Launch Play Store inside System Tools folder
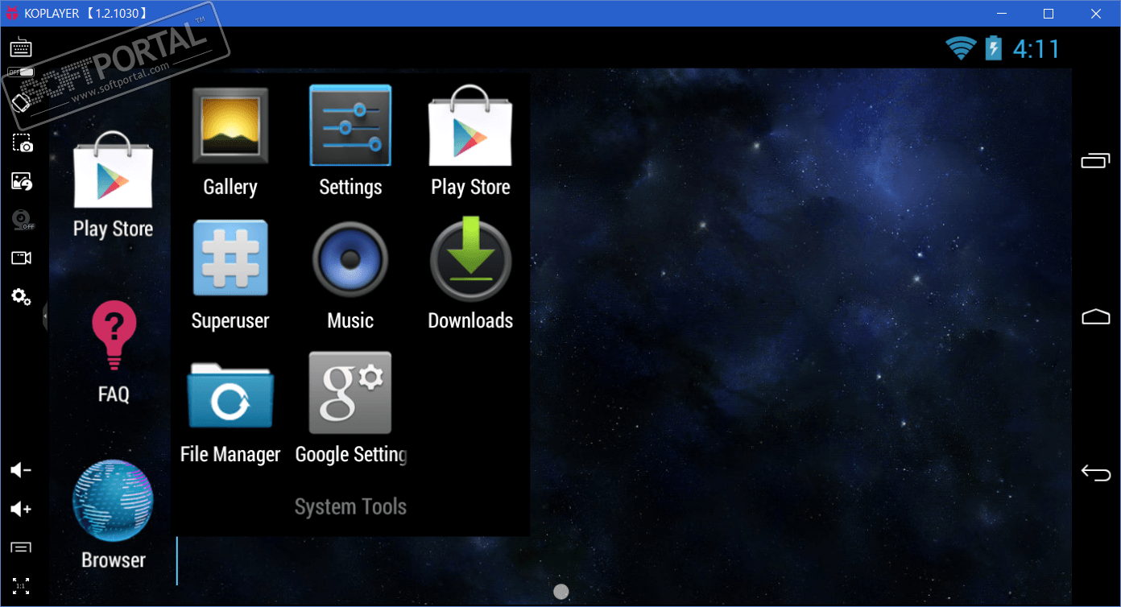The height and width of the screenshot is (607, 1121). [x=470, y=142]
